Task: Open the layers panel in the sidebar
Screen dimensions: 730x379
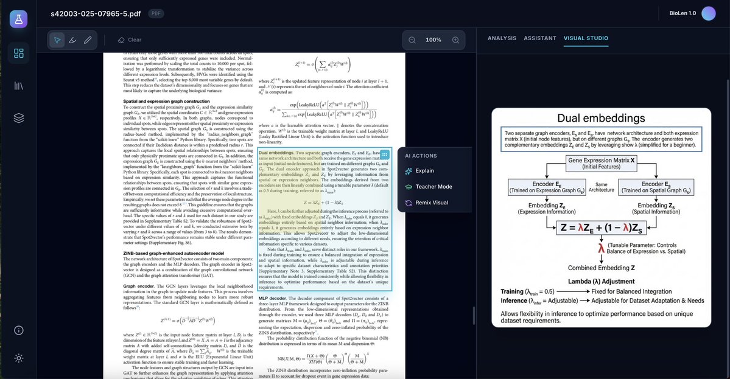Action: 18,117
